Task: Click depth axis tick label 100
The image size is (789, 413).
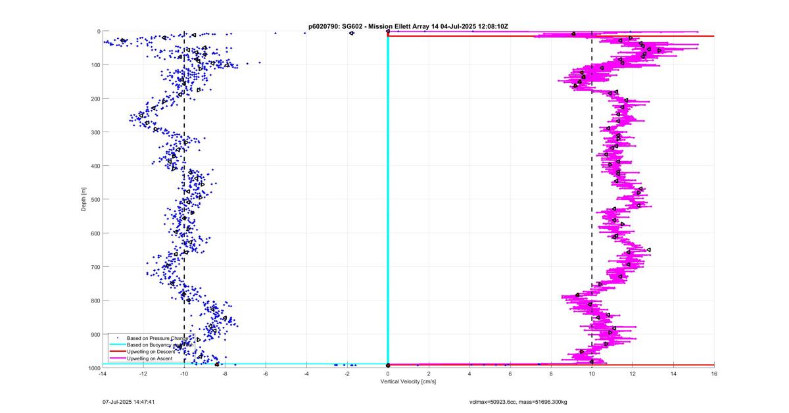Action: [x=95, y=64]
